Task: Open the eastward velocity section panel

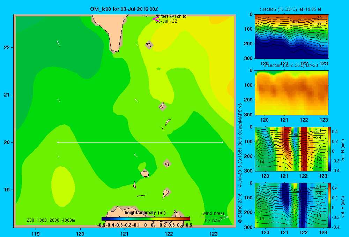Action: point(291,205)
